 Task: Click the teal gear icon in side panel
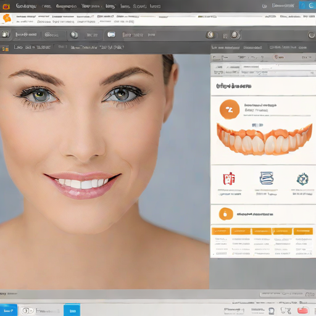tap(302, 179)
